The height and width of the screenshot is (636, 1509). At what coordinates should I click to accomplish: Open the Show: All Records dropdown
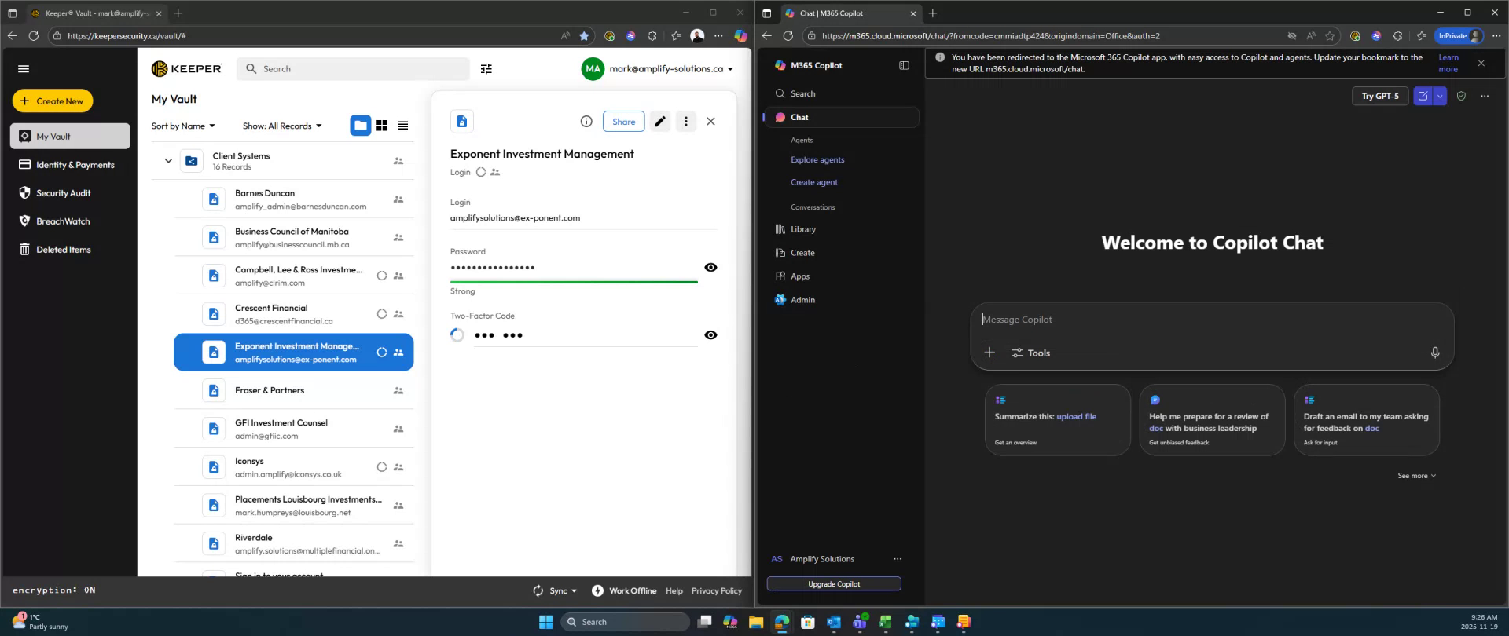[x=282, y=126]
